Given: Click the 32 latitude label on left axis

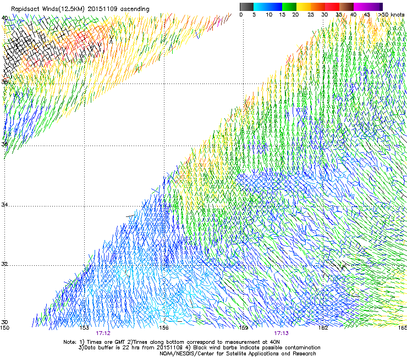Looking at the screenshot, I should 4,264.
